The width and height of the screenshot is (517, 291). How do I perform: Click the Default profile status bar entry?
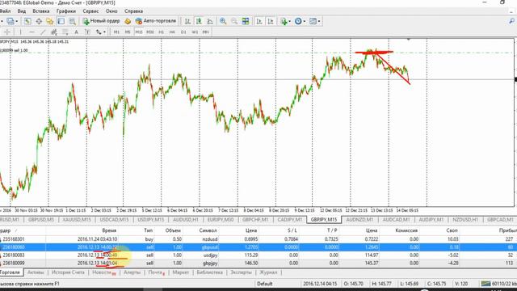coord(265,284)
